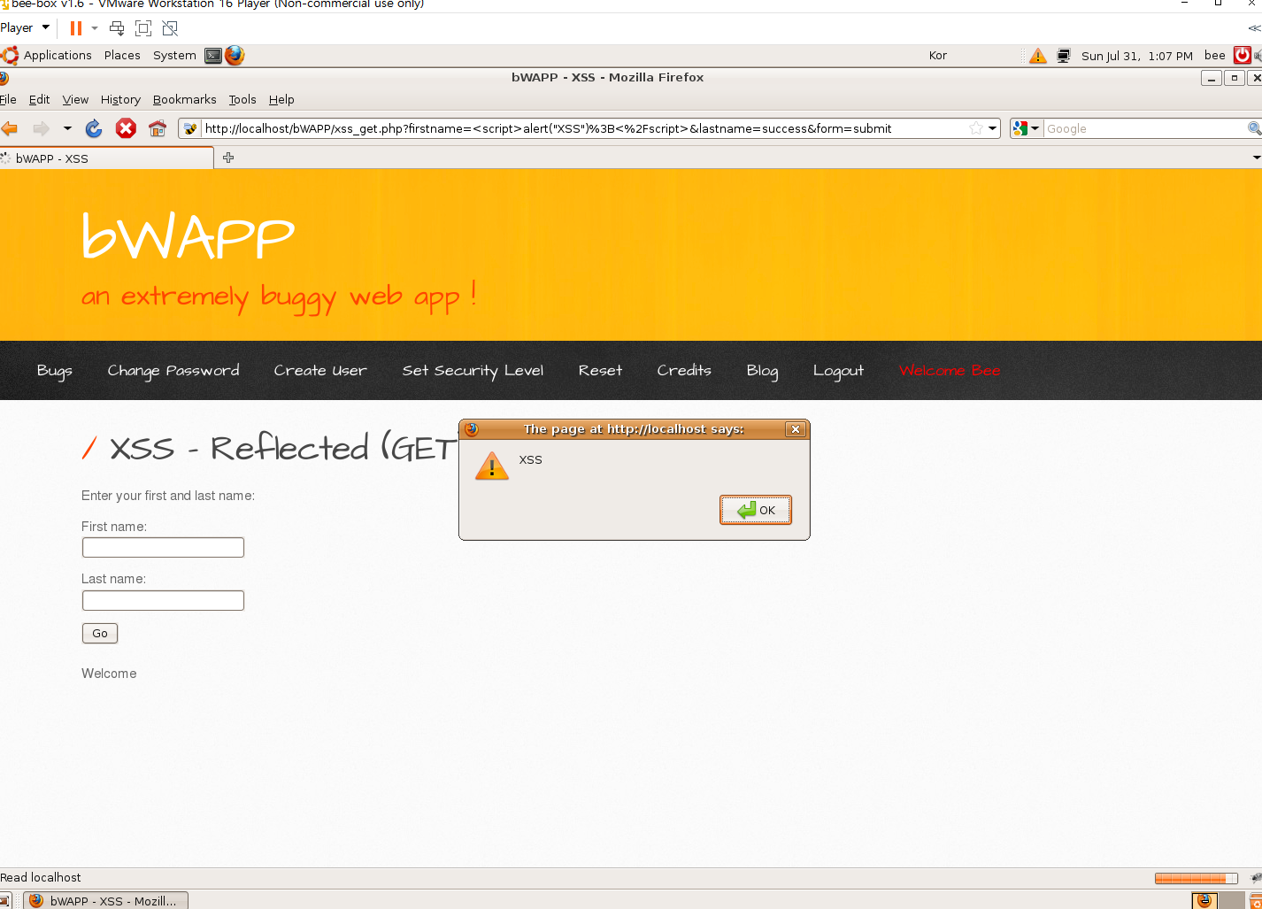Open the address bar history dropdown

993,128
